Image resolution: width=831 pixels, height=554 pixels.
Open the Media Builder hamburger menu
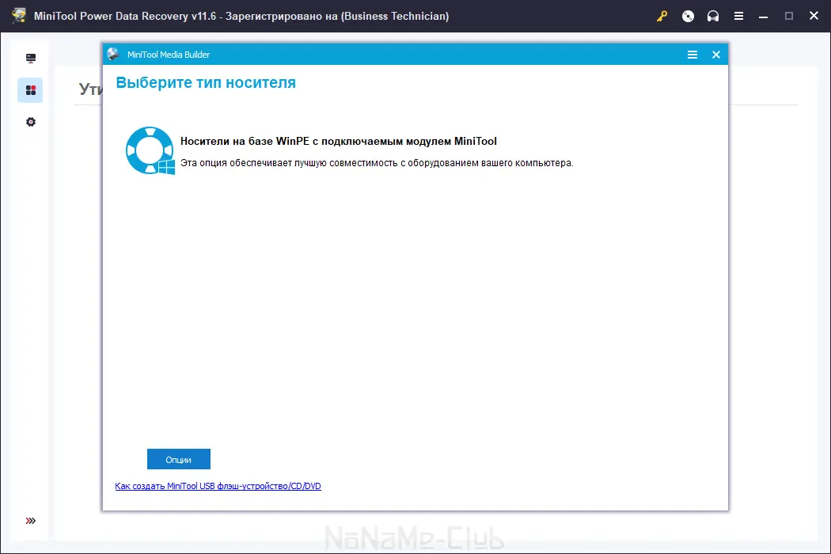click(x=692, y=55)
